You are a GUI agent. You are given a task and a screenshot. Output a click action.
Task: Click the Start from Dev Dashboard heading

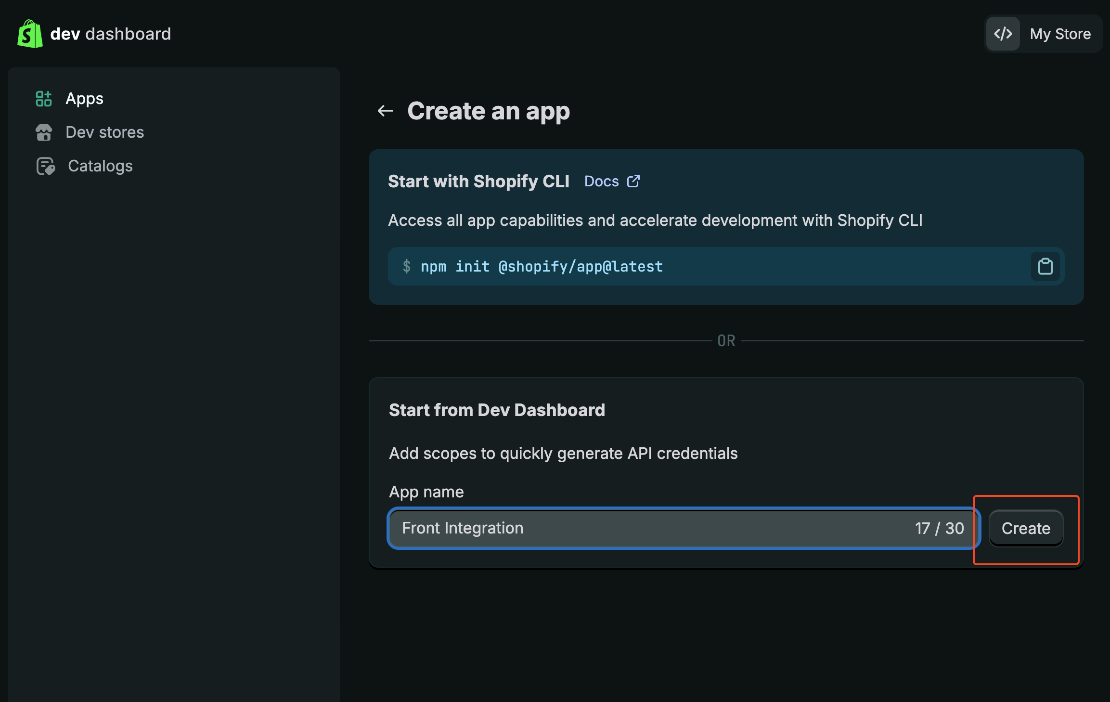click(x=497, y=410)
